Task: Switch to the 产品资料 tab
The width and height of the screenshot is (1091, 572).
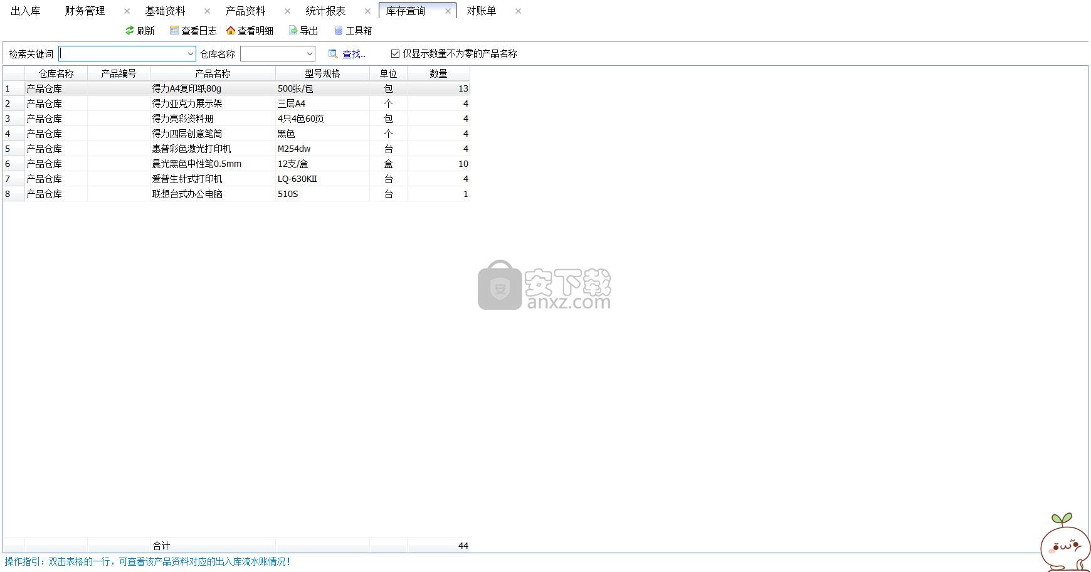Action: click(245, 11)
